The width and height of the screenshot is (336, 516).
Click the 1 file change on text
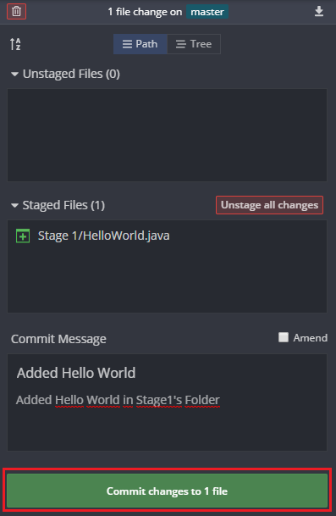click(x=145, y=12)
